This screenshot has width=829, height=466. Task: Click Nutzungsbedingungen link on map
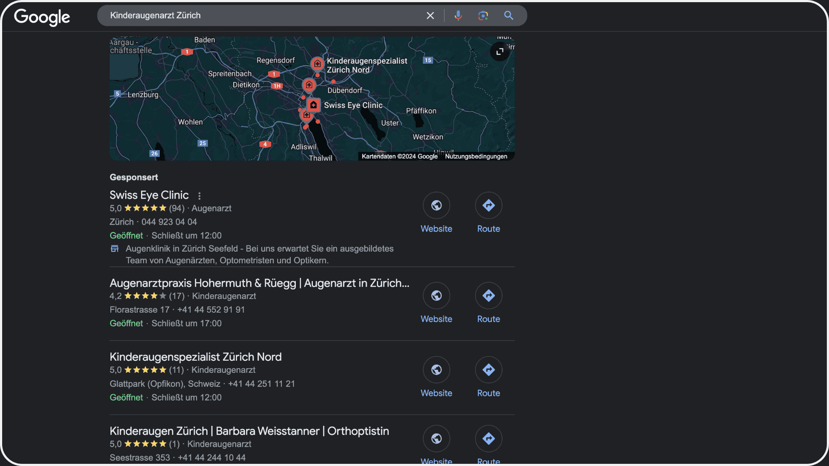point(476,156)
